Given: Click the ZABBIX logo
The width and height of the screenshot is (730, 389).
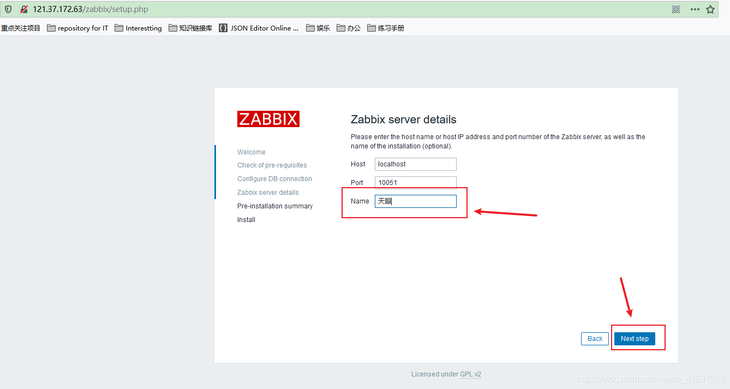Looking at the screenshot, I should [x=268, y=119].
